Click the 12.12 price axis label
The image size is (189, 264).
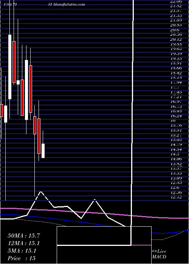(x=177, y=197)
